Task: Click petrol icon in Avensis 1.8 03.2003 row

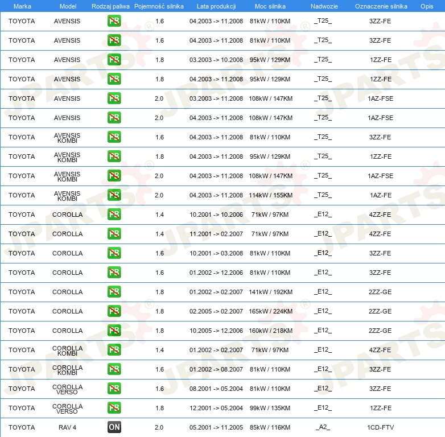Action: point(114,60)
